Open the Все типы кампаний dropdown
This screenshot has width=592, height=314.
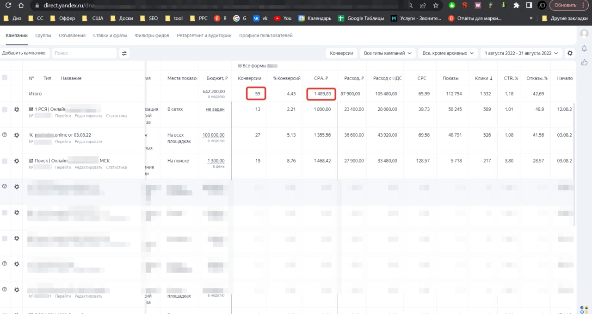(x=388, y=53)
